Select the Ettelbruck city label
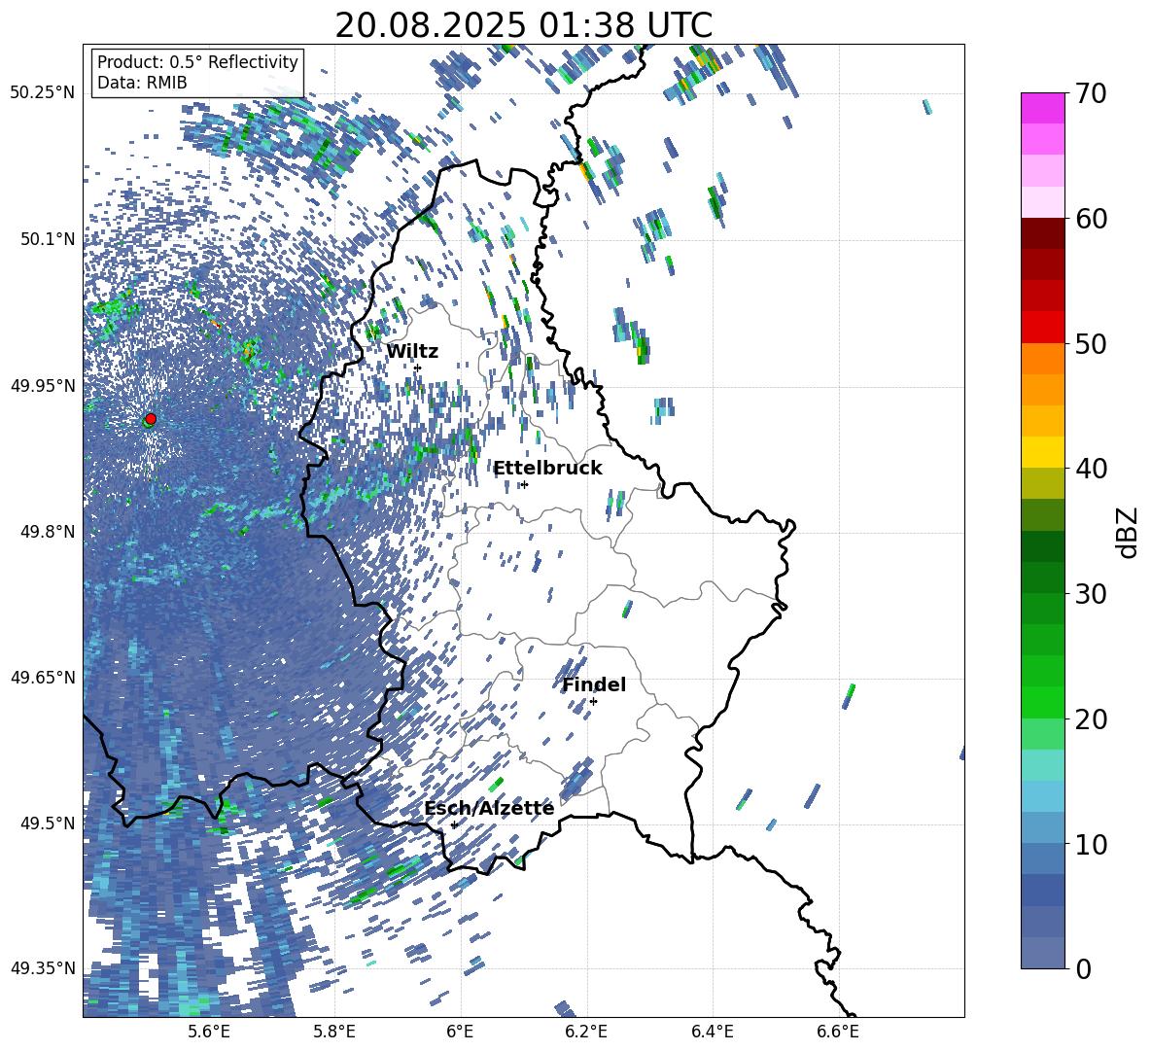Screen dimensions: 1151x1051 point(547,469)
